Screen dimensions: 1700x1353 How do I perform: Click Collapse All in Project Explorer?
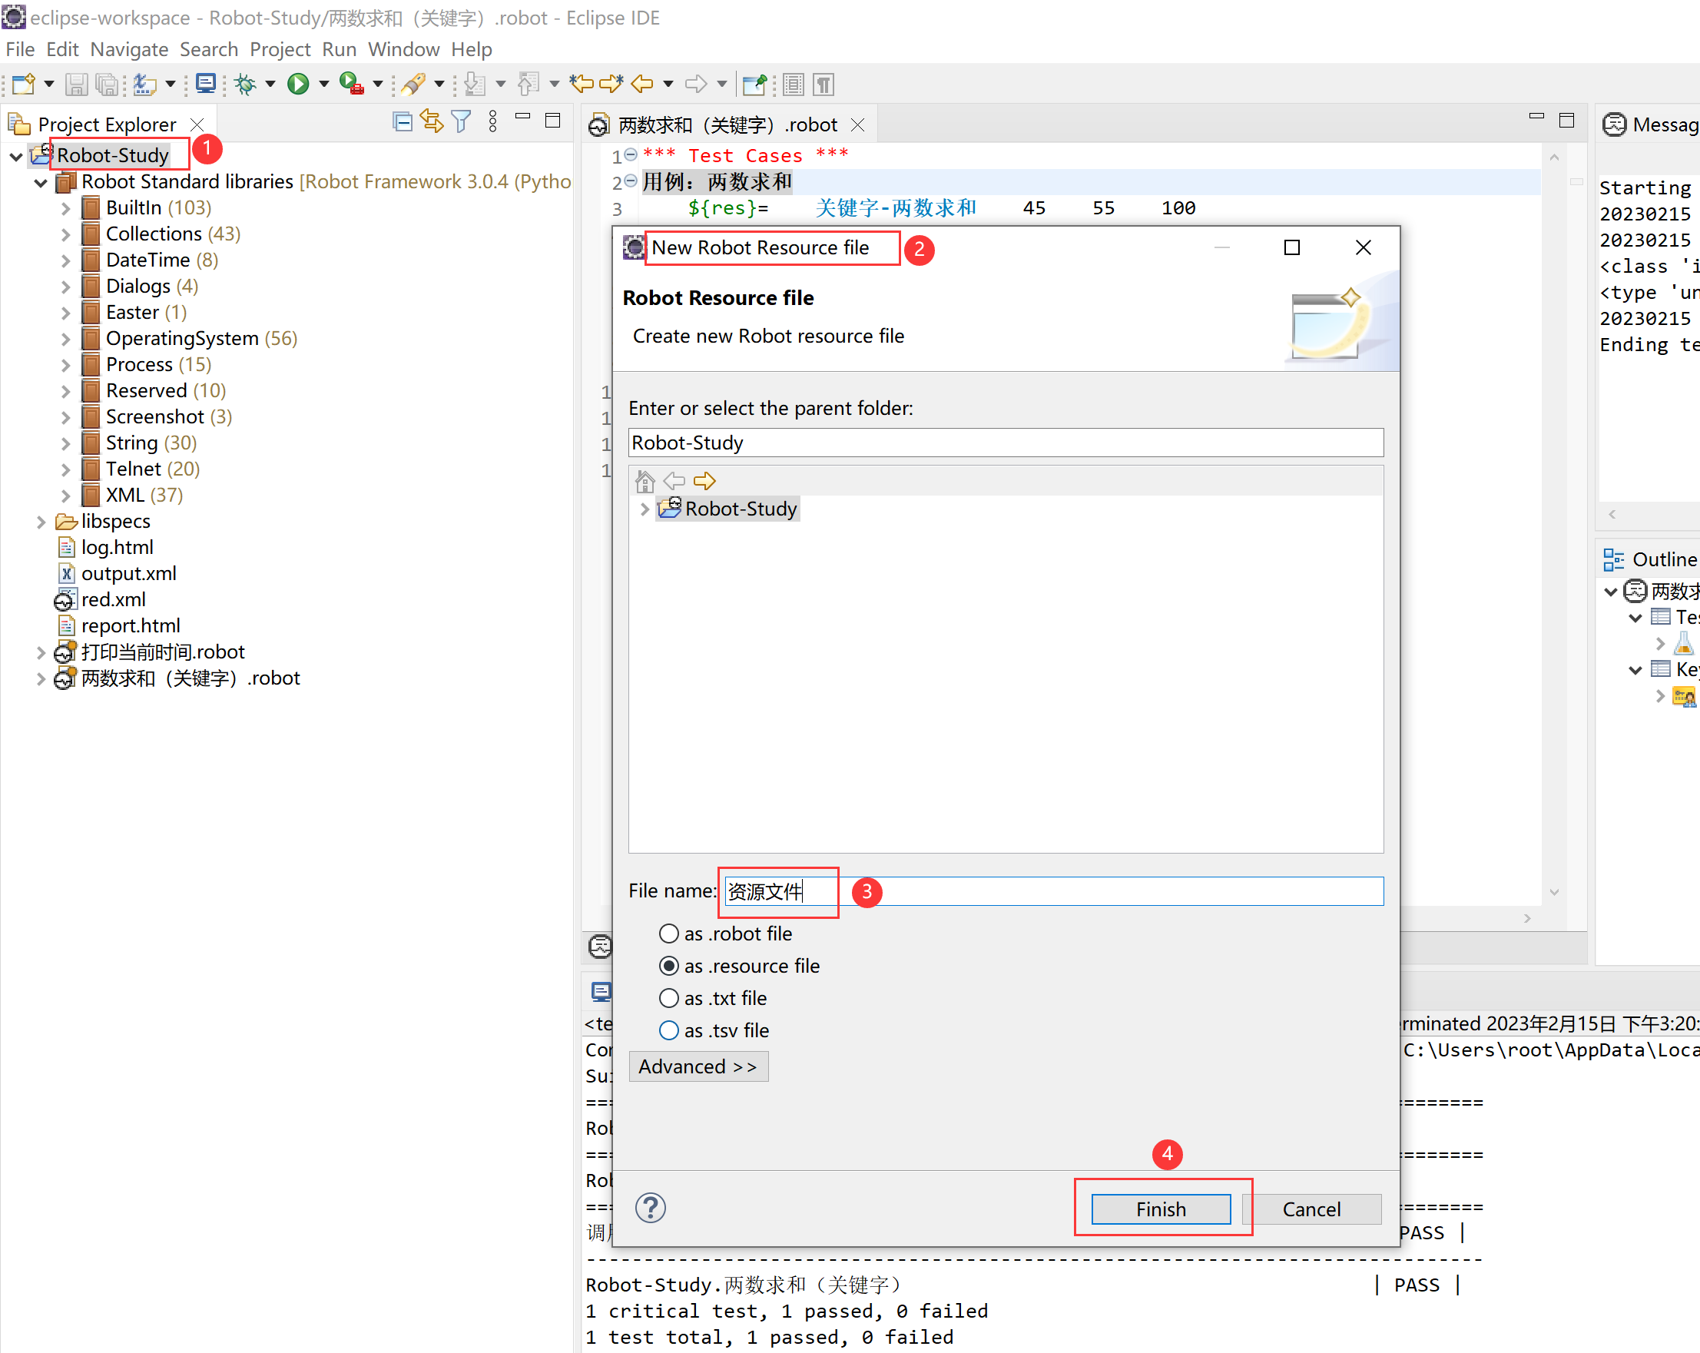[x=402, y=121]
